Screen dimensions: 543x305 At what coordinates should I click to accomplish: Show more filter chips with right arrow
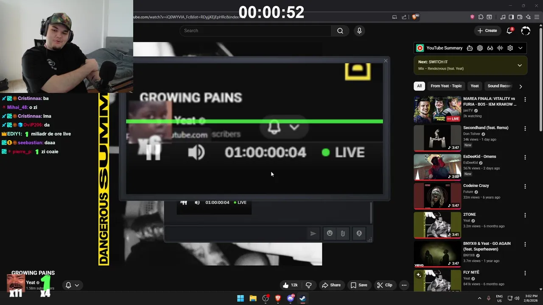pyautogui.click(x=521, y=86)
